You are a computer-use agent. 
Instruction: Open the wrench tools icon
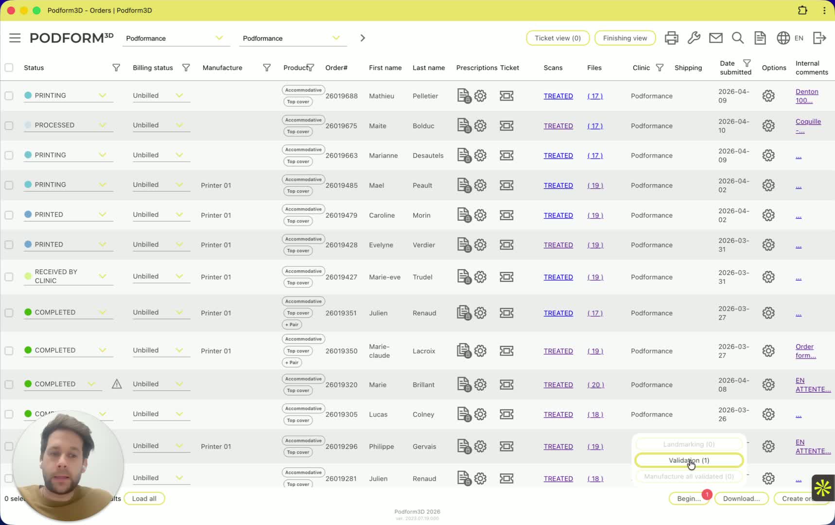click(694, 38)
